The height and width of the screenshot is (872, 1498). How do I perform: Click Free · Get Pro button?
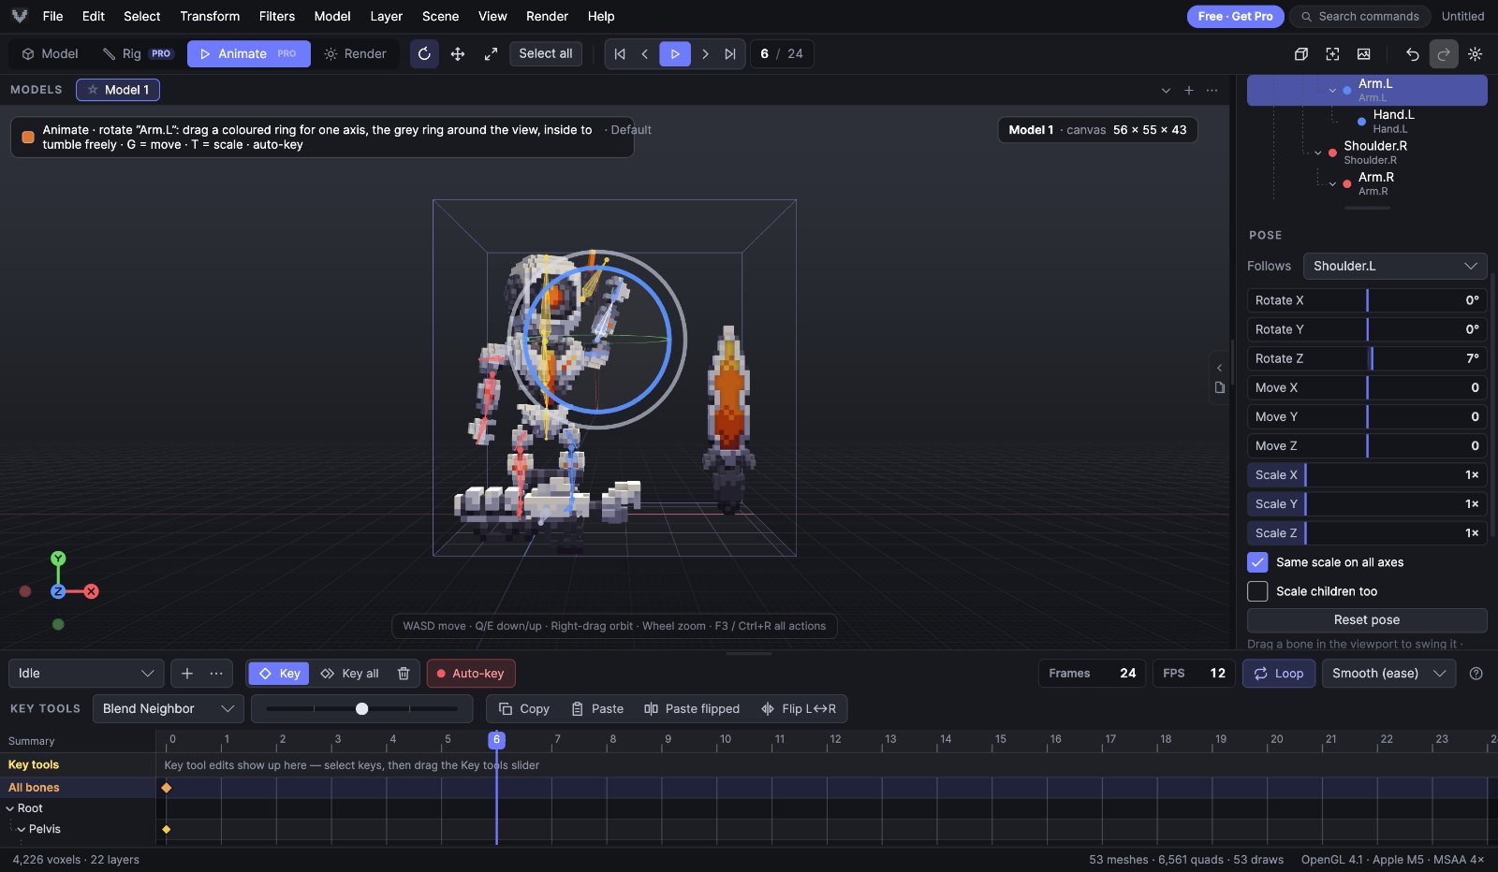pos(1235,16)
